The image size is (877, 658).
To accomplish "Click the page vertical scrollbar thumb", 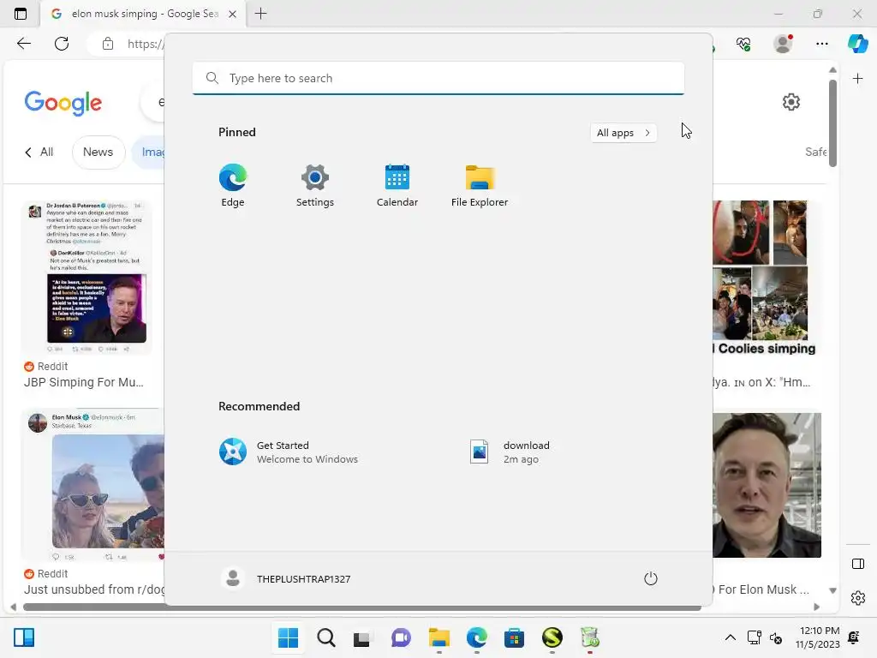I will [832, 123].
